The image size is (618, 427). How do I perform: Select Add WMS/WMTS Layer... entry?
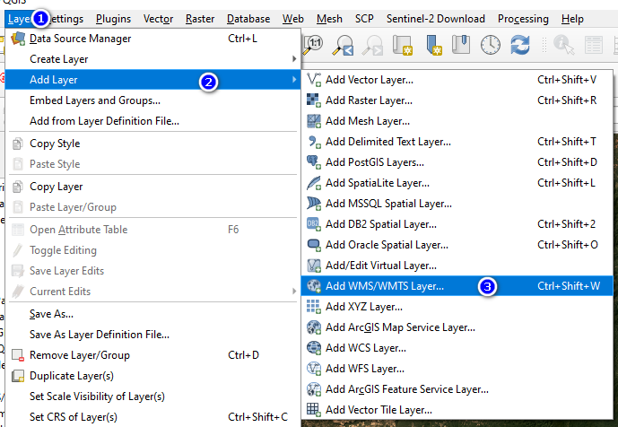tap(457, 286)
